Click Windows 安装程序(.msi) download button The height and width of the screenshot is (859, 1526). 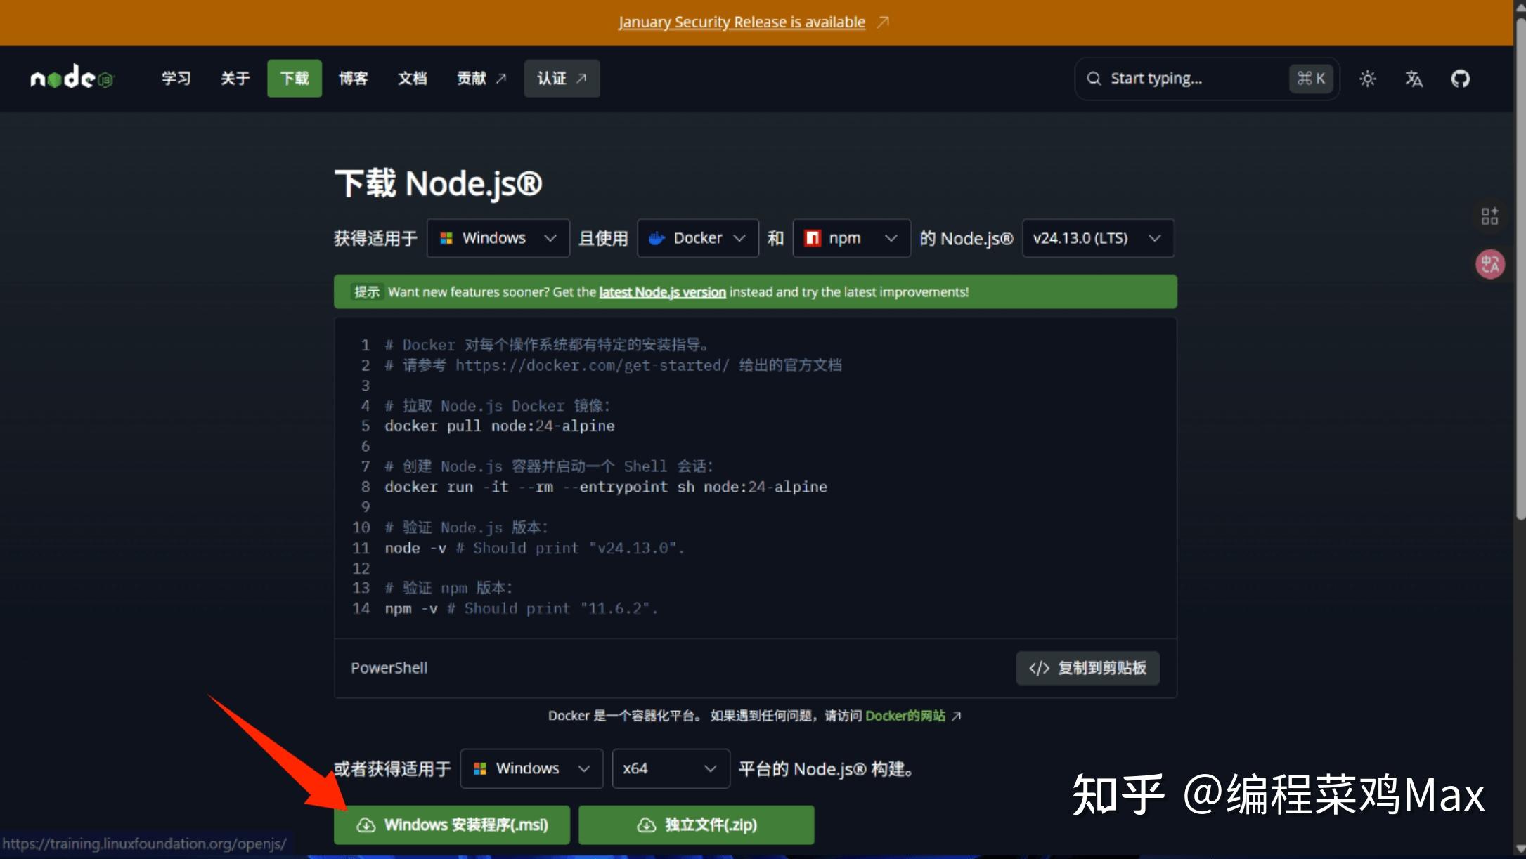451,825
